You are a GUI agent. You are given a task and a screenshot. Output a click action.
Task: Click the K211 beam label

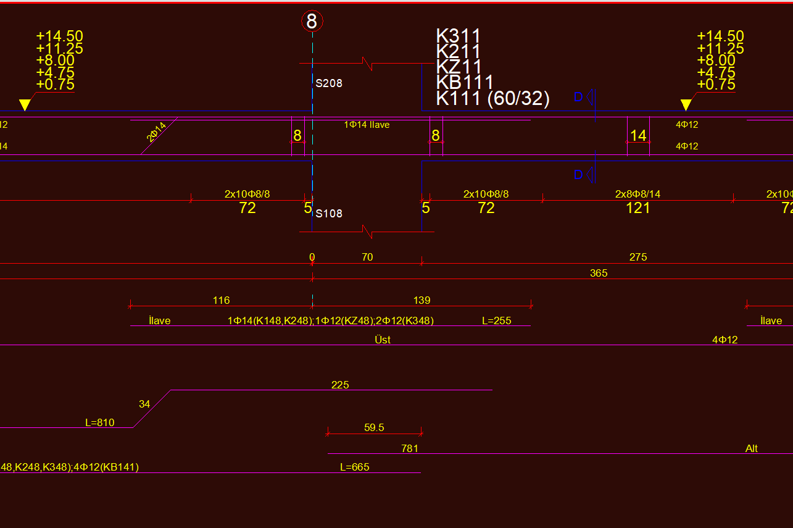459,51
